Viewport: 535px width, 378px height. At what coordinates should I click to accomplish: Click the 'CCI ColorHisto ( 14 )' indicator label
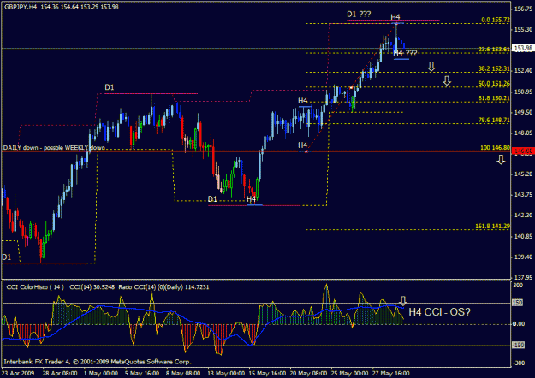point(35,287)
